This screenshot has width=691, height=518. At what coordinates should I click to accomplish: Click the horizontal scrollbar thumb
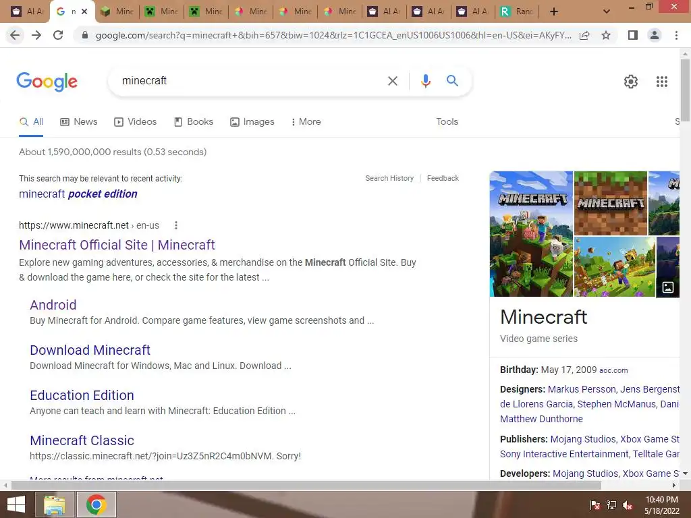[x=306, y=486]
